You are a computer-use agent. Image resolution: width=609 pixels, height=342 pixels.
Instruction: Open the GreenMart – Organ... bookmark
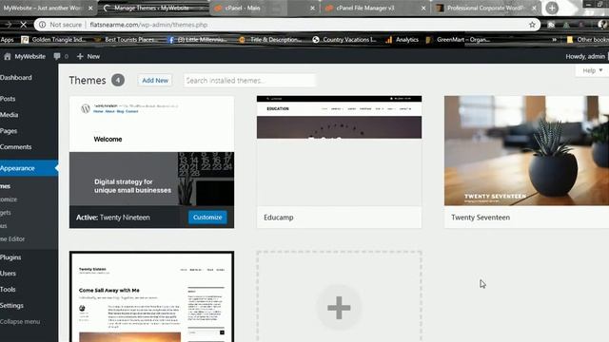coord(458,40)
